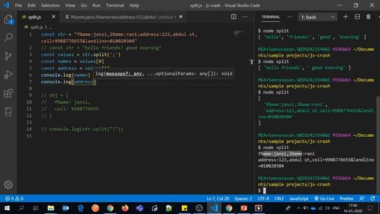Open Sticky Notes from the taskbar

coord(185,208)
